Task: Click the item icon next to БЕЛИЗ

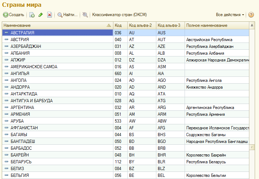Action: (x=6, y=168)
